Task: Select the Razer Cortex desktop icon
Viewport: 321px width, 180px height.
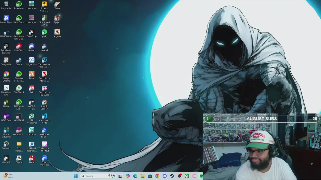Action: [19, 19]
